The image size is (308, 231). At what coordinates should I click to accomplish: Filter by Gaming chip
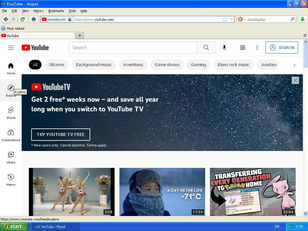(x=199, y=65)
